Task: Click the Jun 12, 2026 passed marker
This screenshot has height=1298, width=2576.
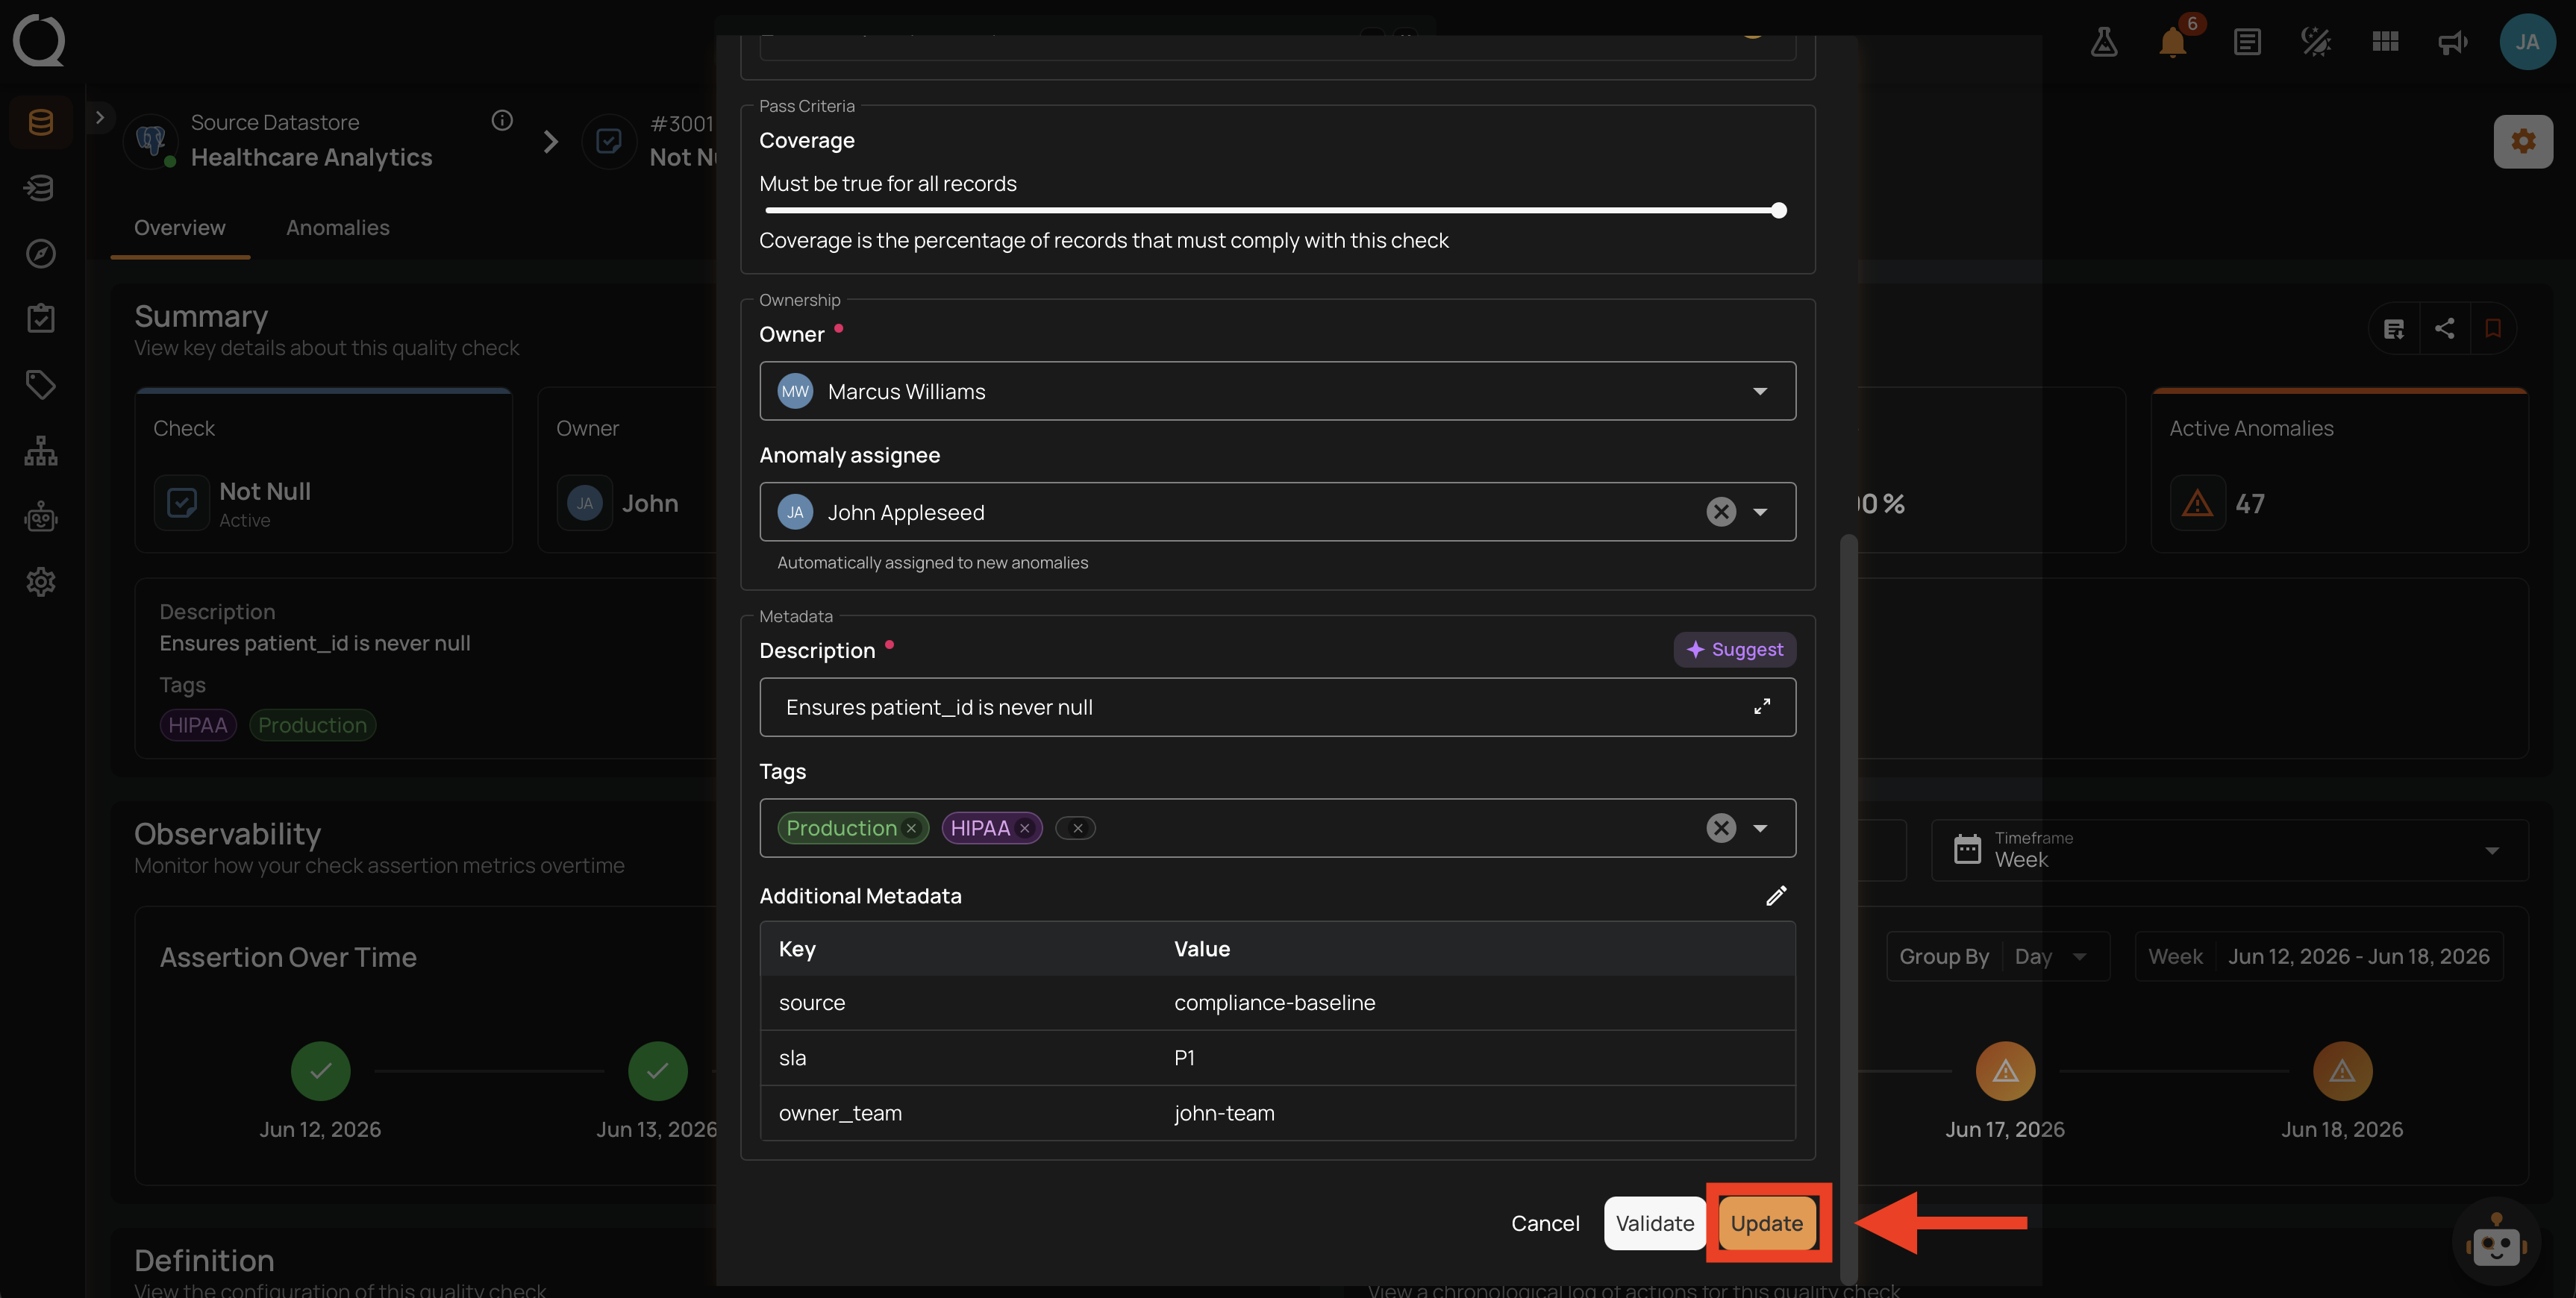Action: pos(320,1071)
